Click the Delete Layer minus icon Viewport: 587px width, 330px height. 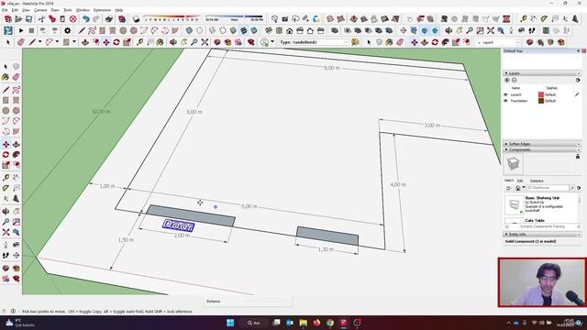click(514, 80)
